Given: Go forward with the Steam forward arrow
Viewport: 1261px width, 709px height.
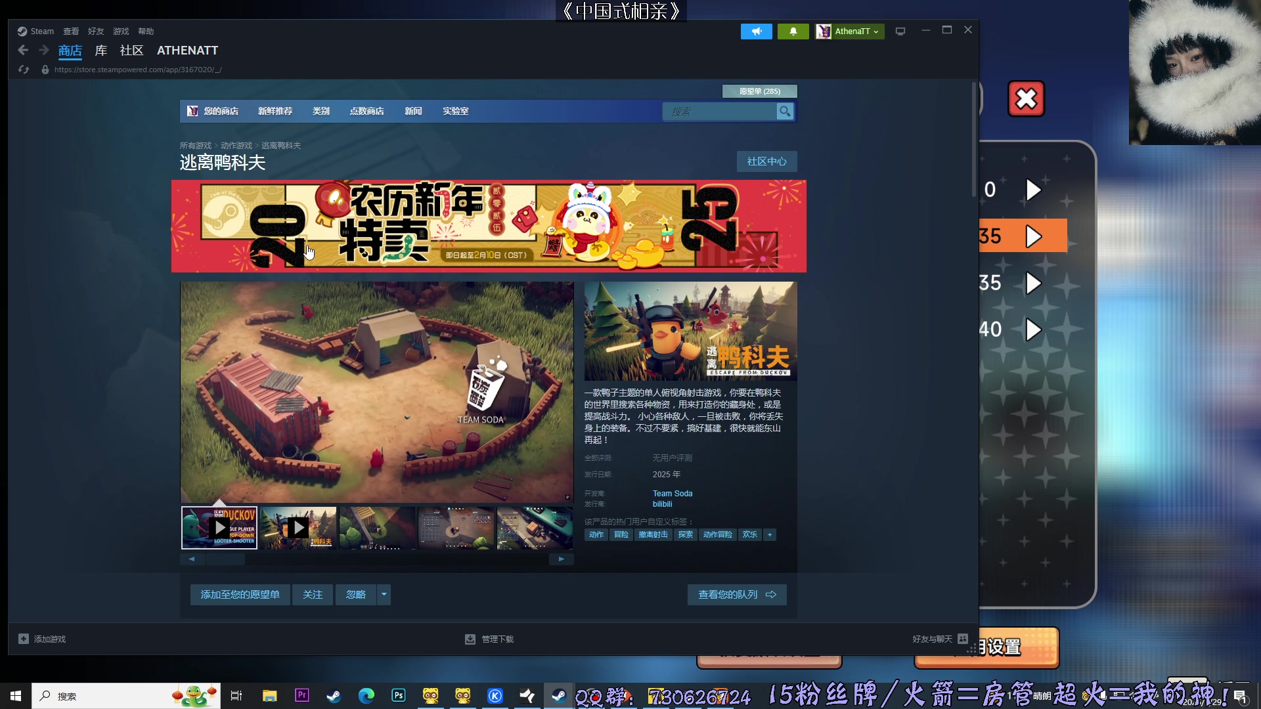Looking at the screenshot, I should click(x=44, y=50).
